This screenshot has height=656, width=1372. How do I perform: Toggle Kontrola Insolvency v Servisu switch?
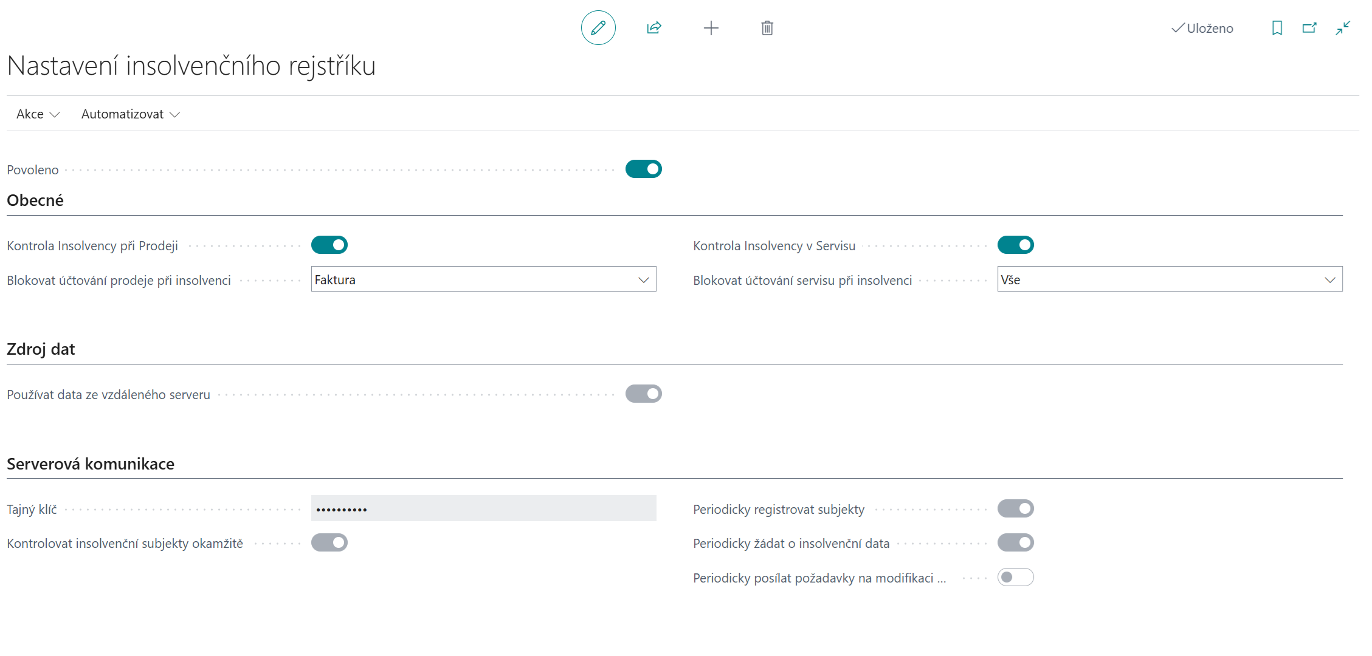(x=1015, y=245)
